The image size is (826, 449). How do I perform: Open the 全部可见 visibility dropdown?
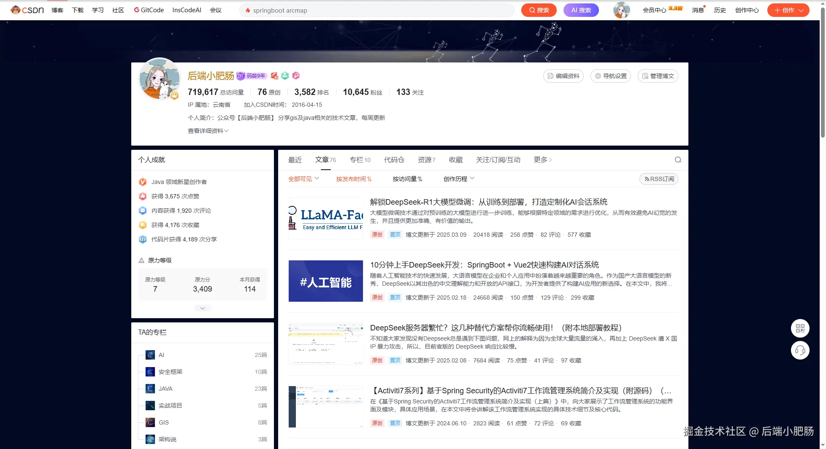(x=303, y=179)
